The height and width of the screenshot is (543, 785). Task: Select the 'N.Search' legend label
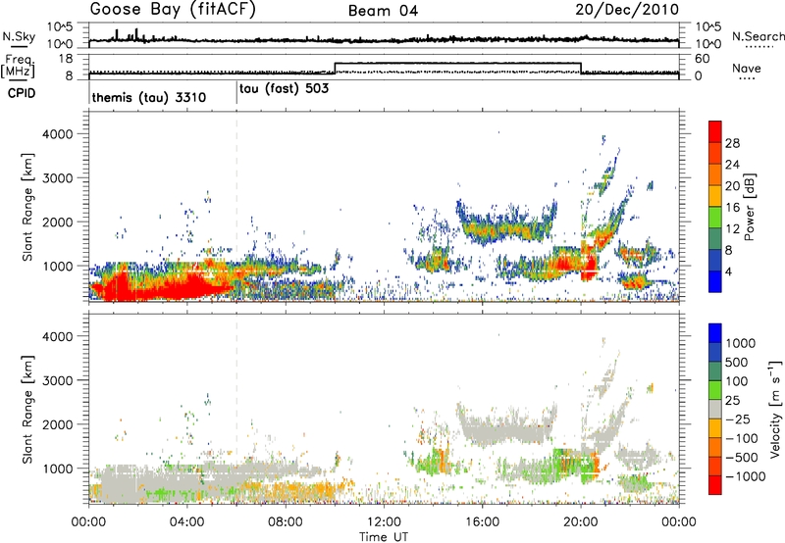758,36
